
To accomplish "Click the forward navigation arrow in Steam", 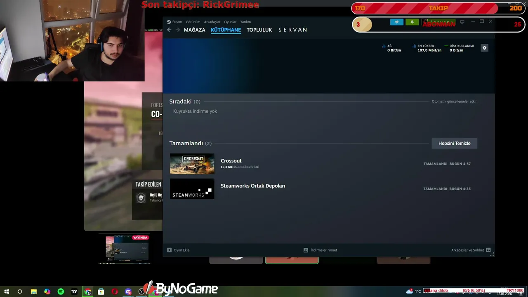I will (178, 30).
